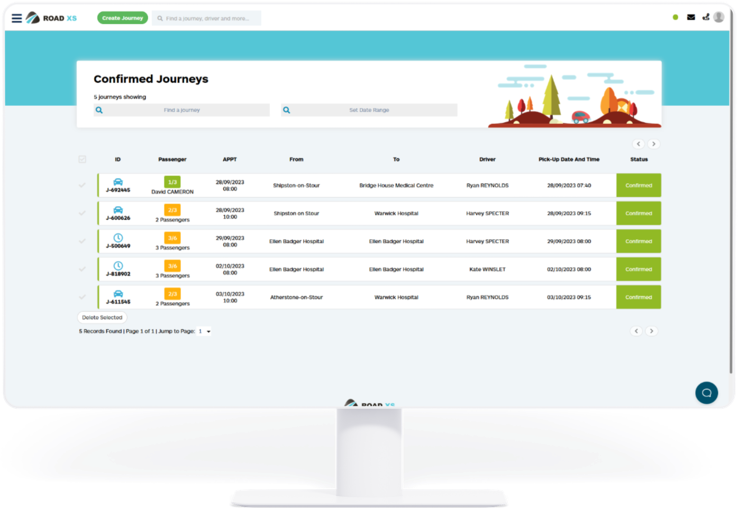The image size is (738, 509).
Task: Select the car icon for journey J-692445
Action: (117, 181)
